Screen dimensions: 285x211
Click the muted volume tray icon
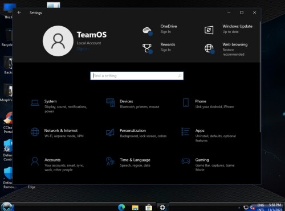(253, 208)
